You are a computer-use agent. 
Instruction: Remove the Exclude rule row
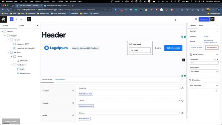pyautogui.click(x=182, y=101)
